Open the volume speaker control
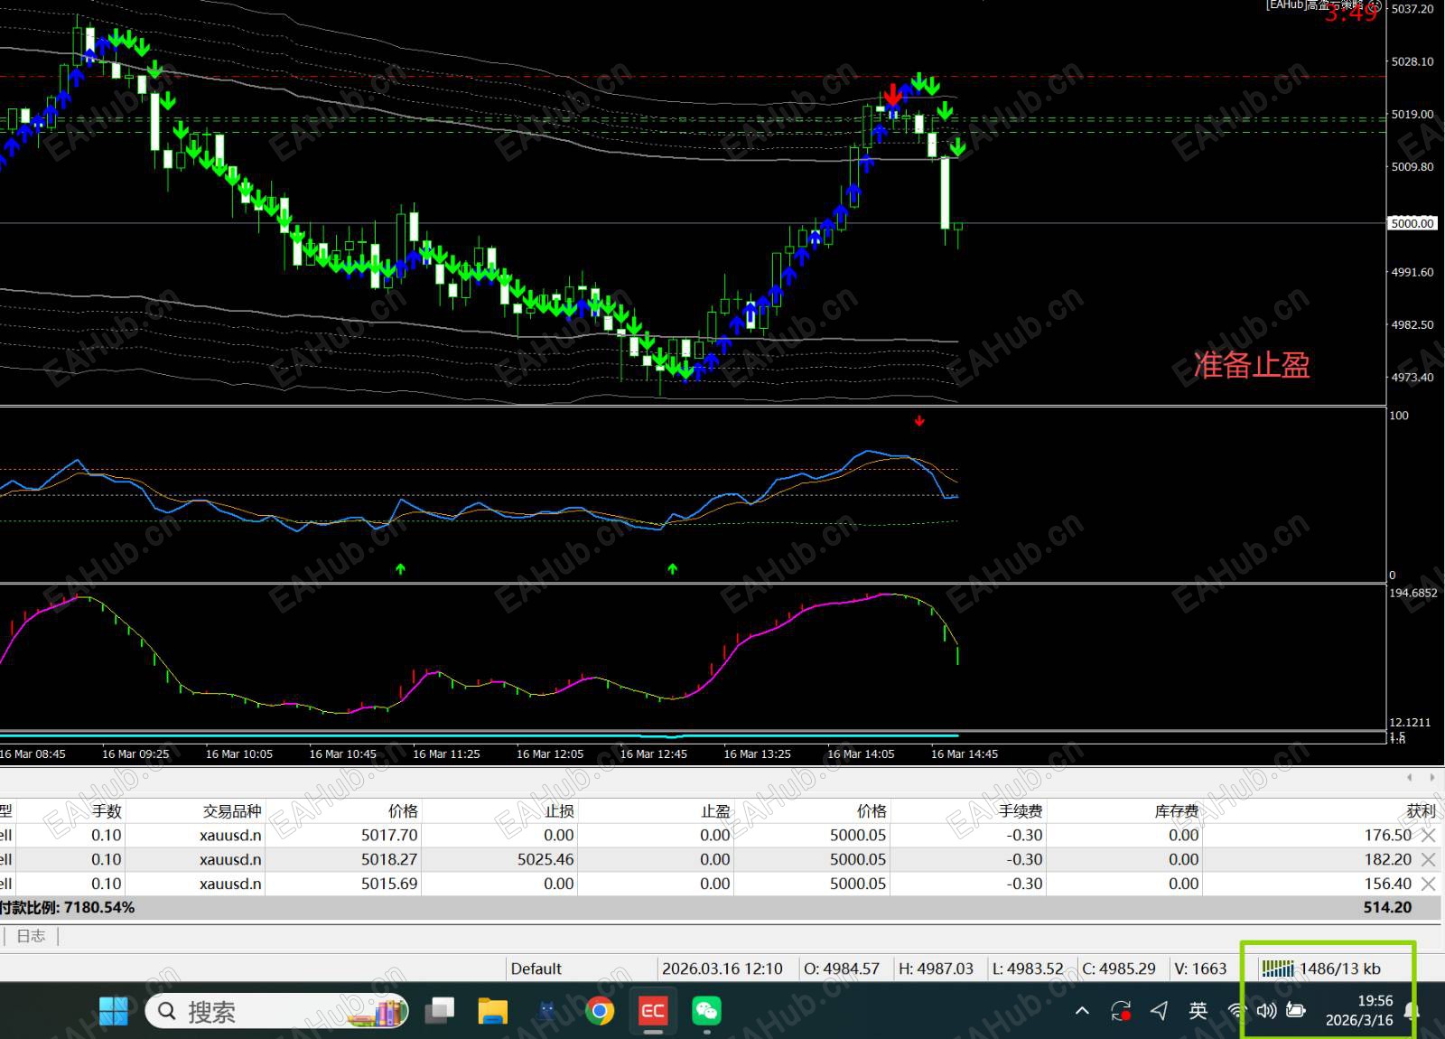Image resolution: width=1445 pixels, height=1039 pixels. [x=1266, y=1011]
